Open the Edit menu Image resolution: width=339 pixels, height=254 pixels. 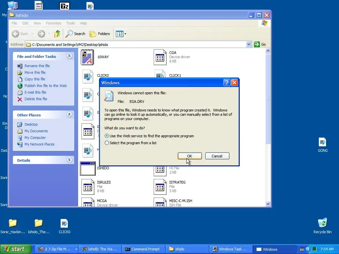pos(25,23)
